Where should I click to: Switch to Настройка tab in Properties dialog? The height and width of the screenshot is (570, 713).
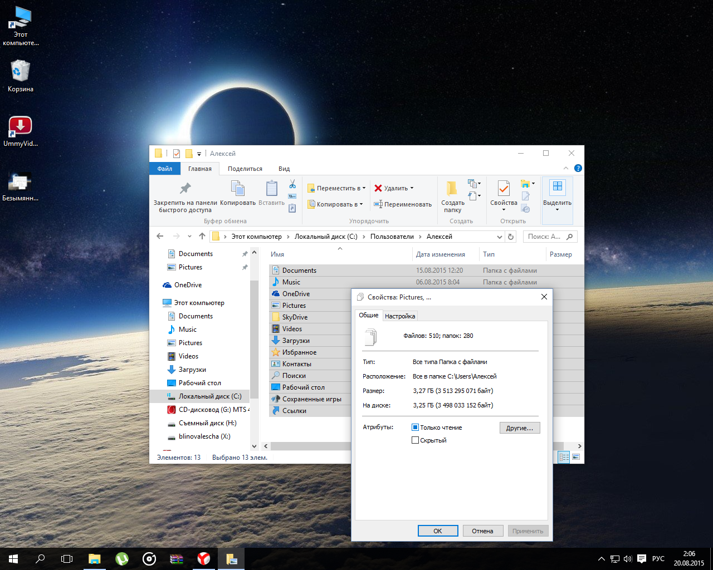(x=400, y=316)
